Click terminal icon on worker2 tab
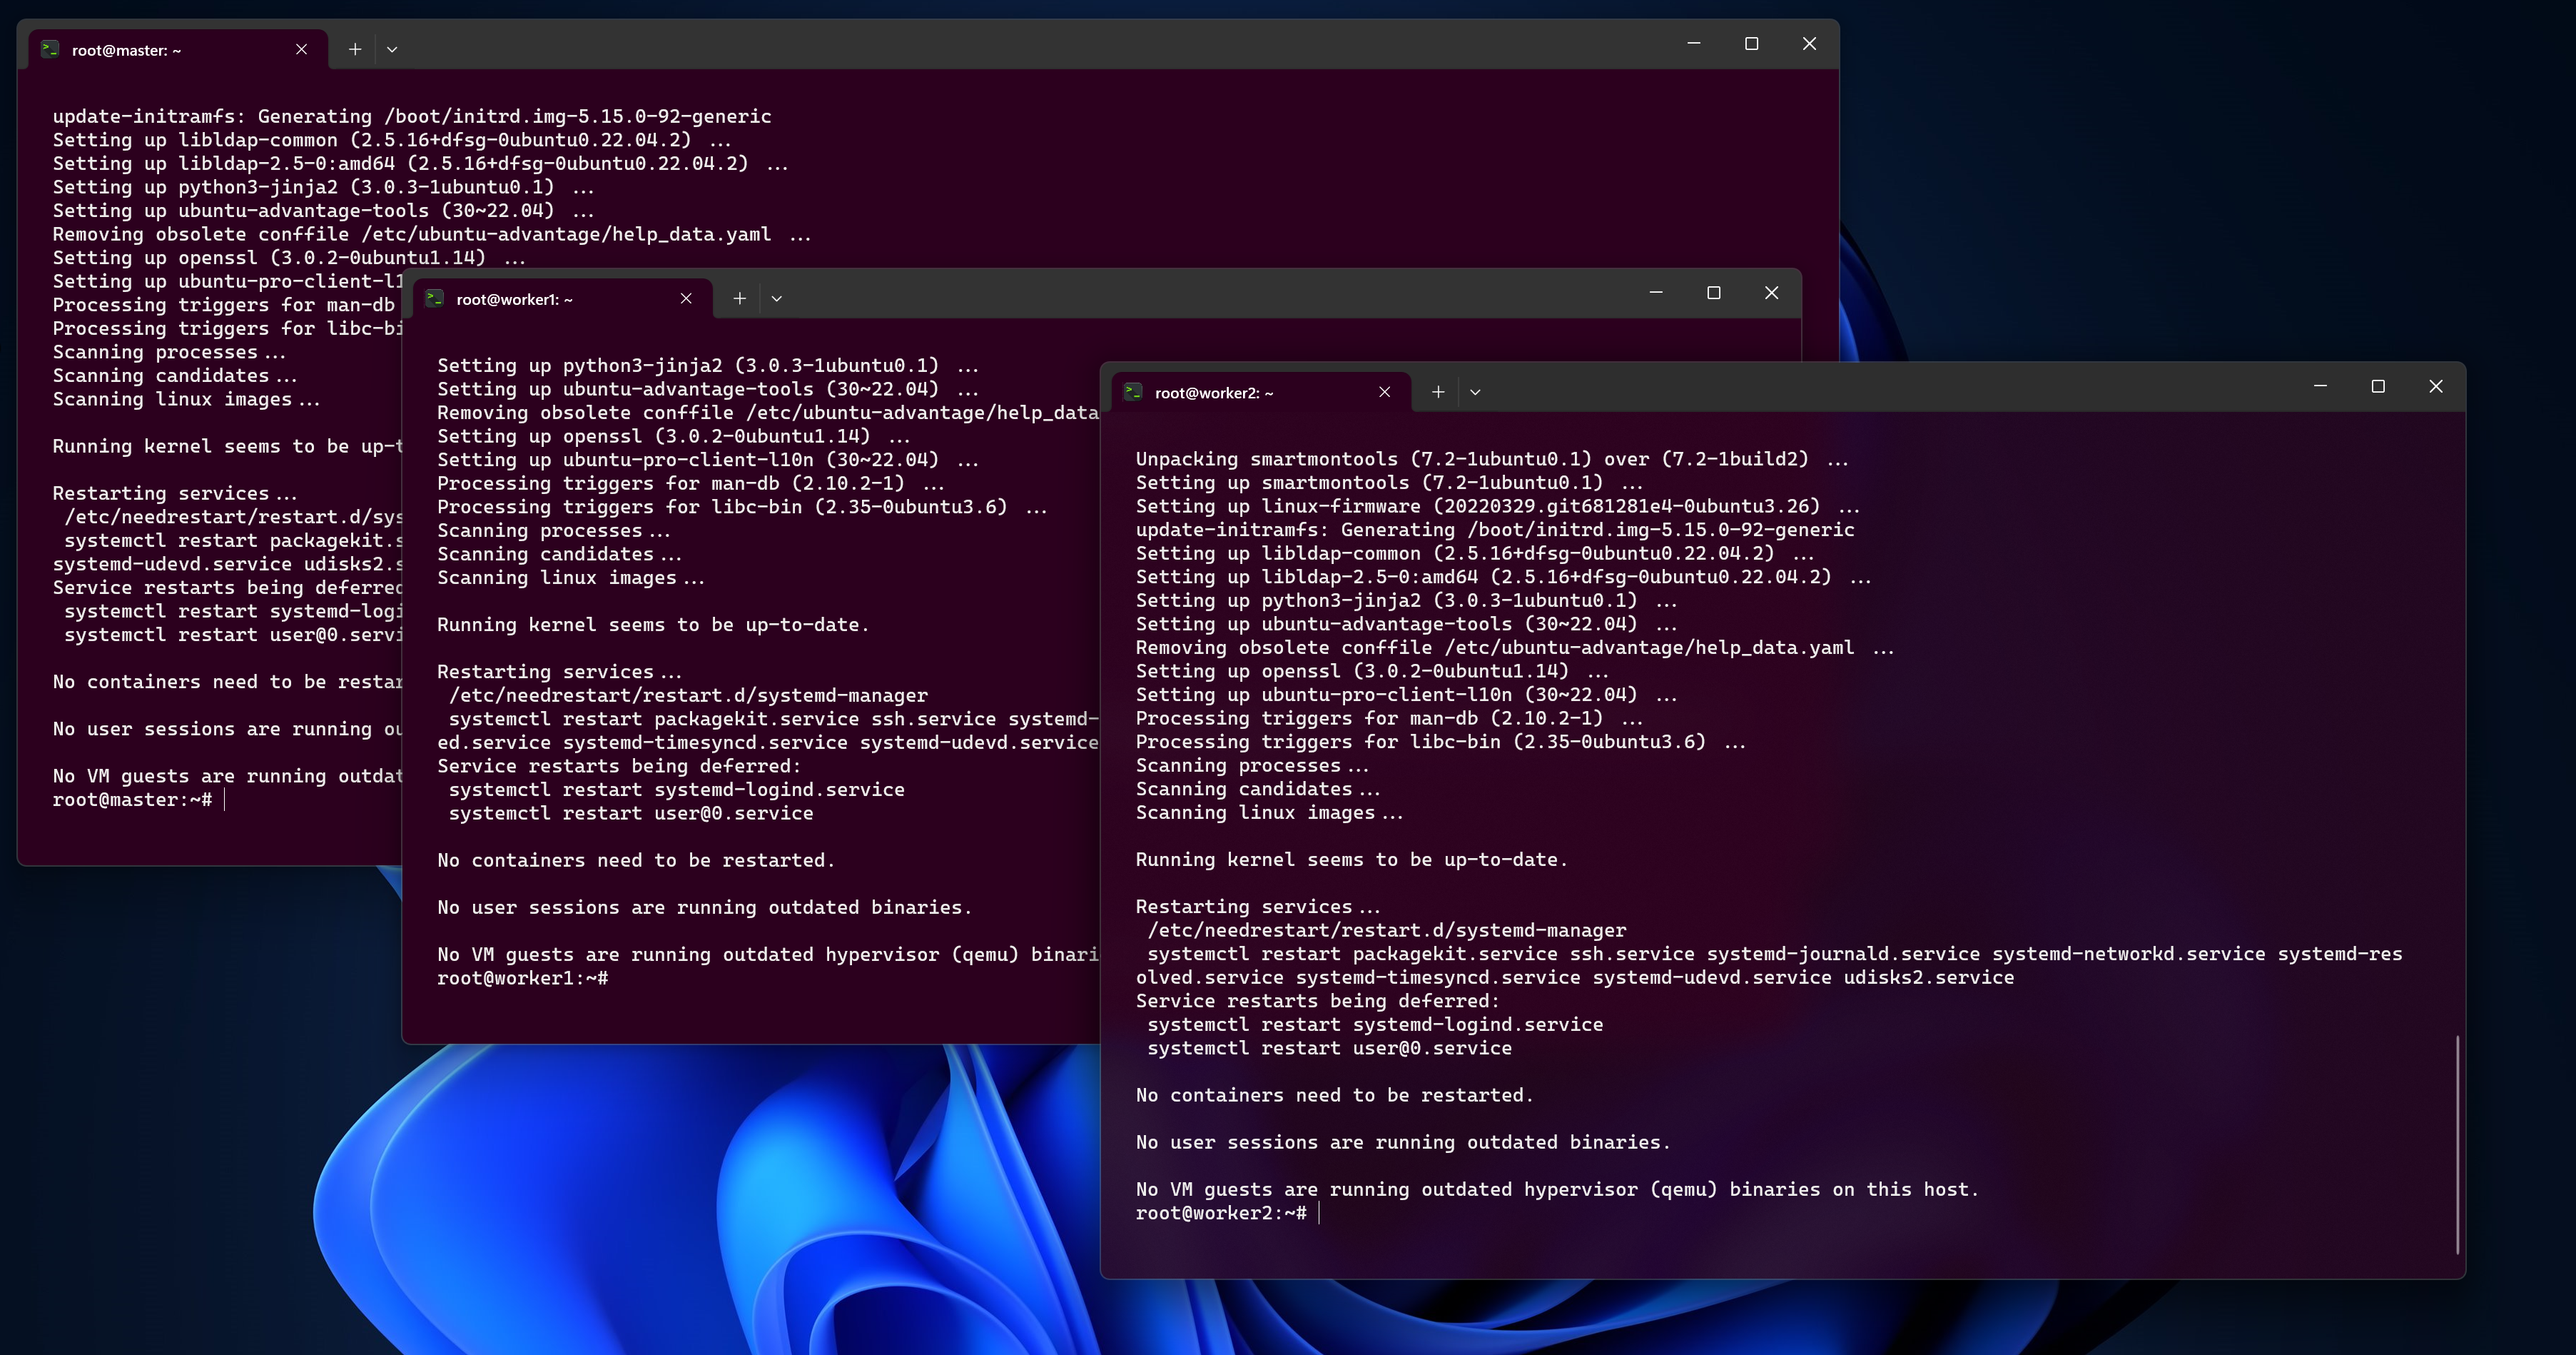Viewport: 2576px width, 1355px height. click(x=1133, y=392)
